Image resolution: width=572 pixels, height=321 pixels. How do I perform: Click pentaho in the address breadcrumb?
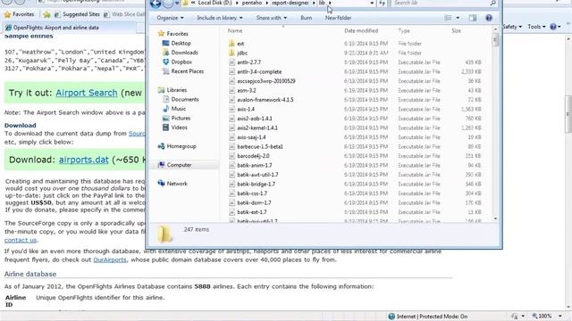[252, 3]
